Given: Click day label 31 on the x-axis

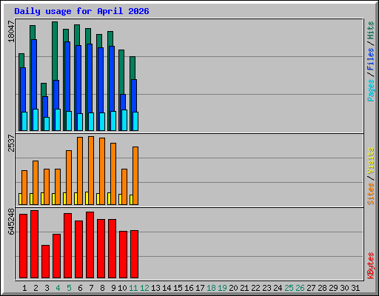Looking at the screenshot, I should tap(355, 288).
